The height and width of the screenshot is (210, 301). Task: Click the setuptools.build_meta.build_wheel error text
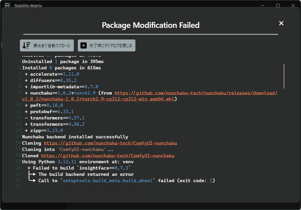pyautogui.click(x=108, y=180)
